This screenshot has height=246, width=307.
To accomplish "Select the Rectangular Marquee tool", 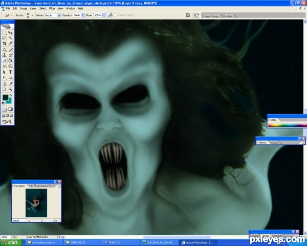I will click(4, 33).
